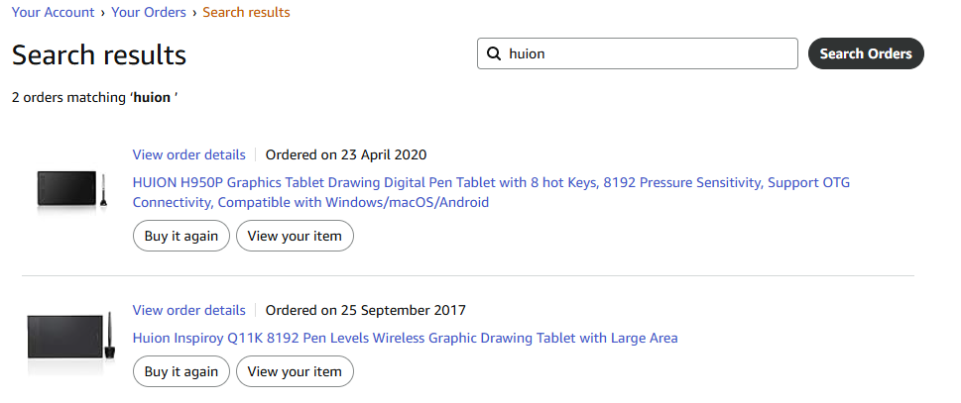Click View your item for HUION H950P
Viewport: 961px width, 403px height.
click(295, 236)
